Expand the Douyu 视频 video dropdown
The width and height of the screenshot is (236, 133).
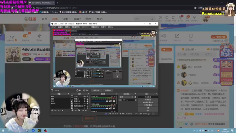pos(77,19)
